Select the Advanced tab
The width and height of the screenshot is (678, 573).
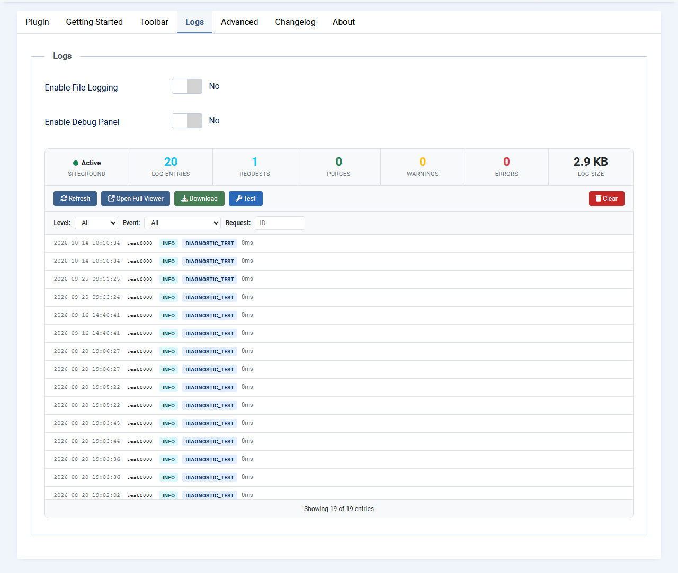point(239,22)
